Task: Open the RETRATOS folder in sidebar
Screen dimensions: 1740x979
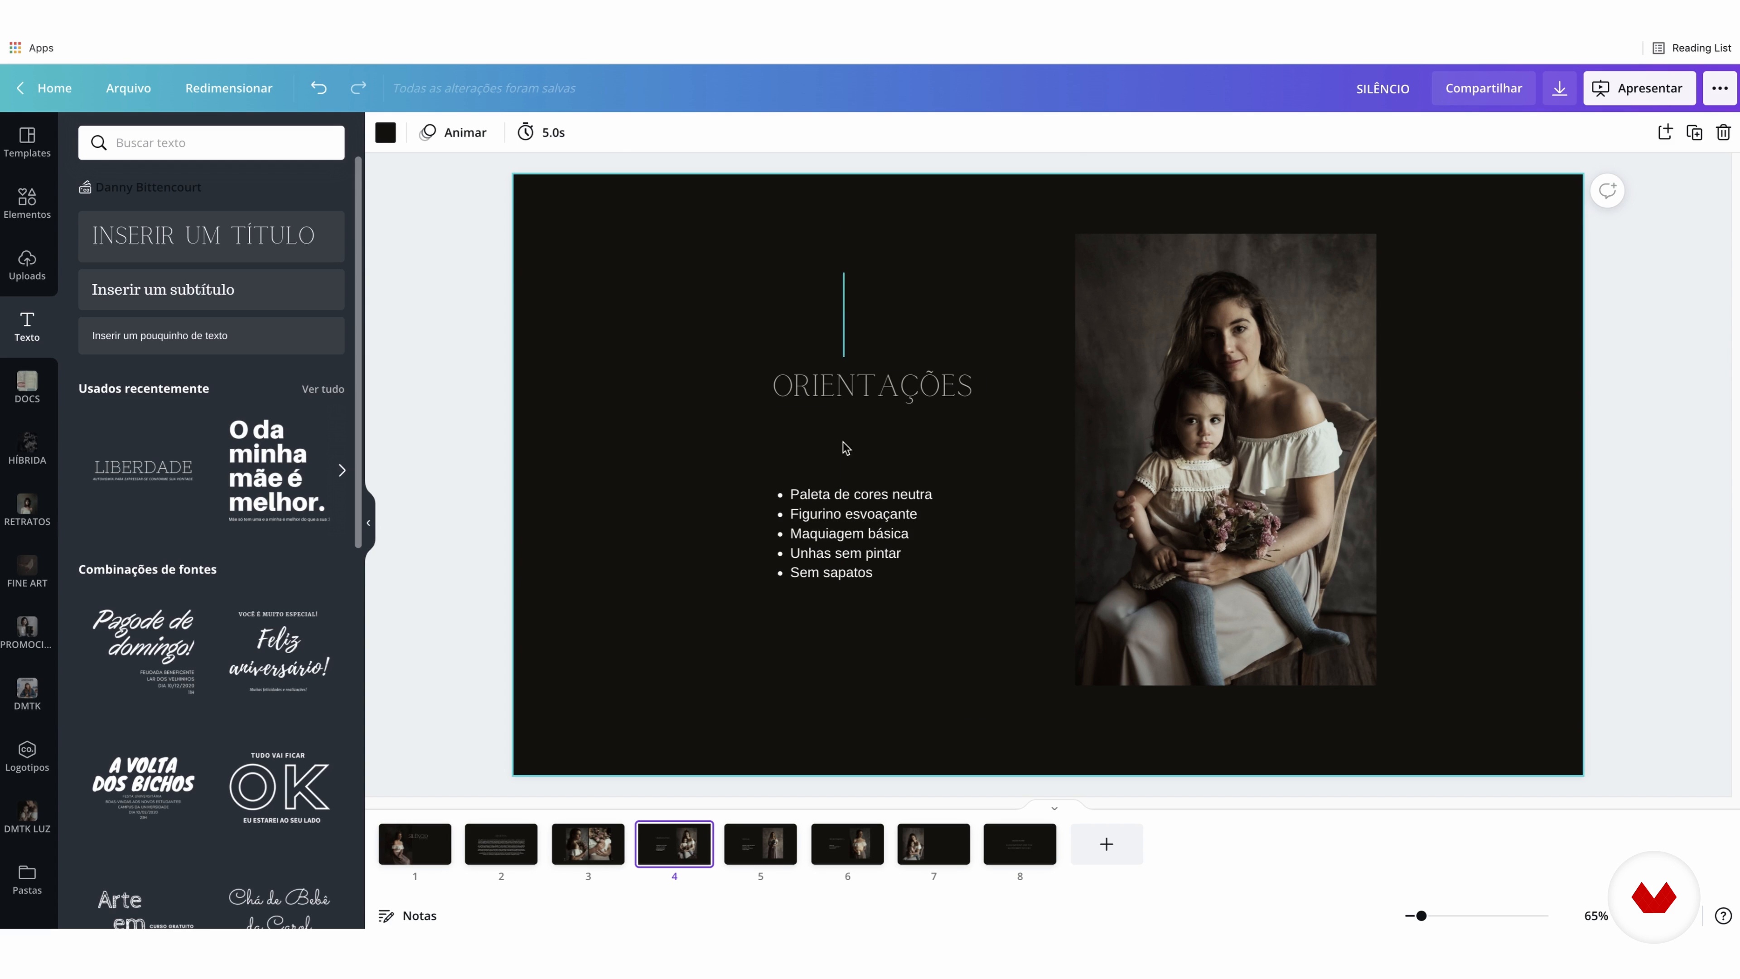Action: coord(27,511)
